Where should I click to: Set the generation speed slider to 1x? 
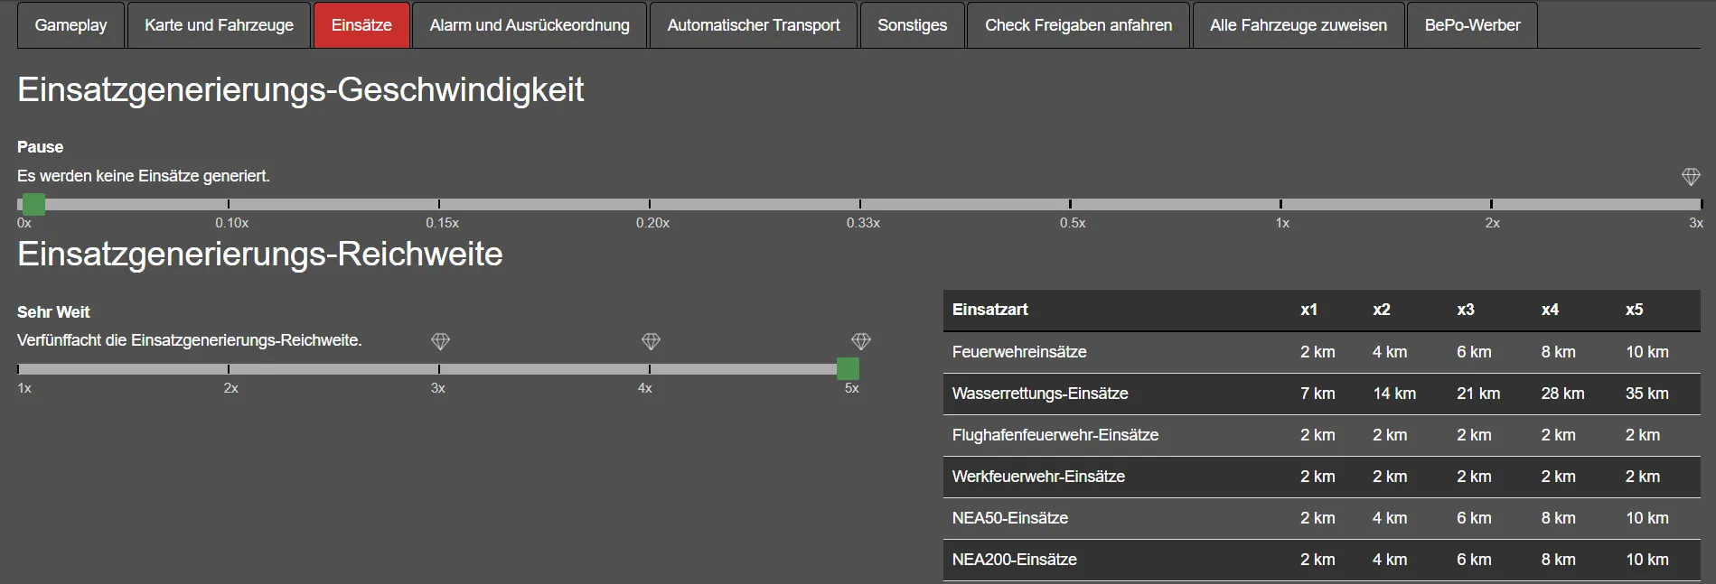(1280, 205)
